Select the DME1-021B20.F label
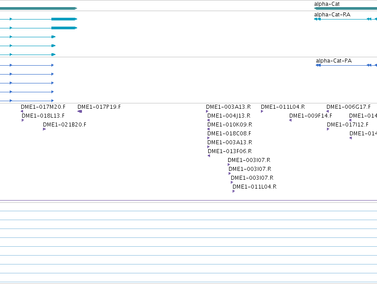The width and height of the screenshot is (377, 284). pos(64,125)
